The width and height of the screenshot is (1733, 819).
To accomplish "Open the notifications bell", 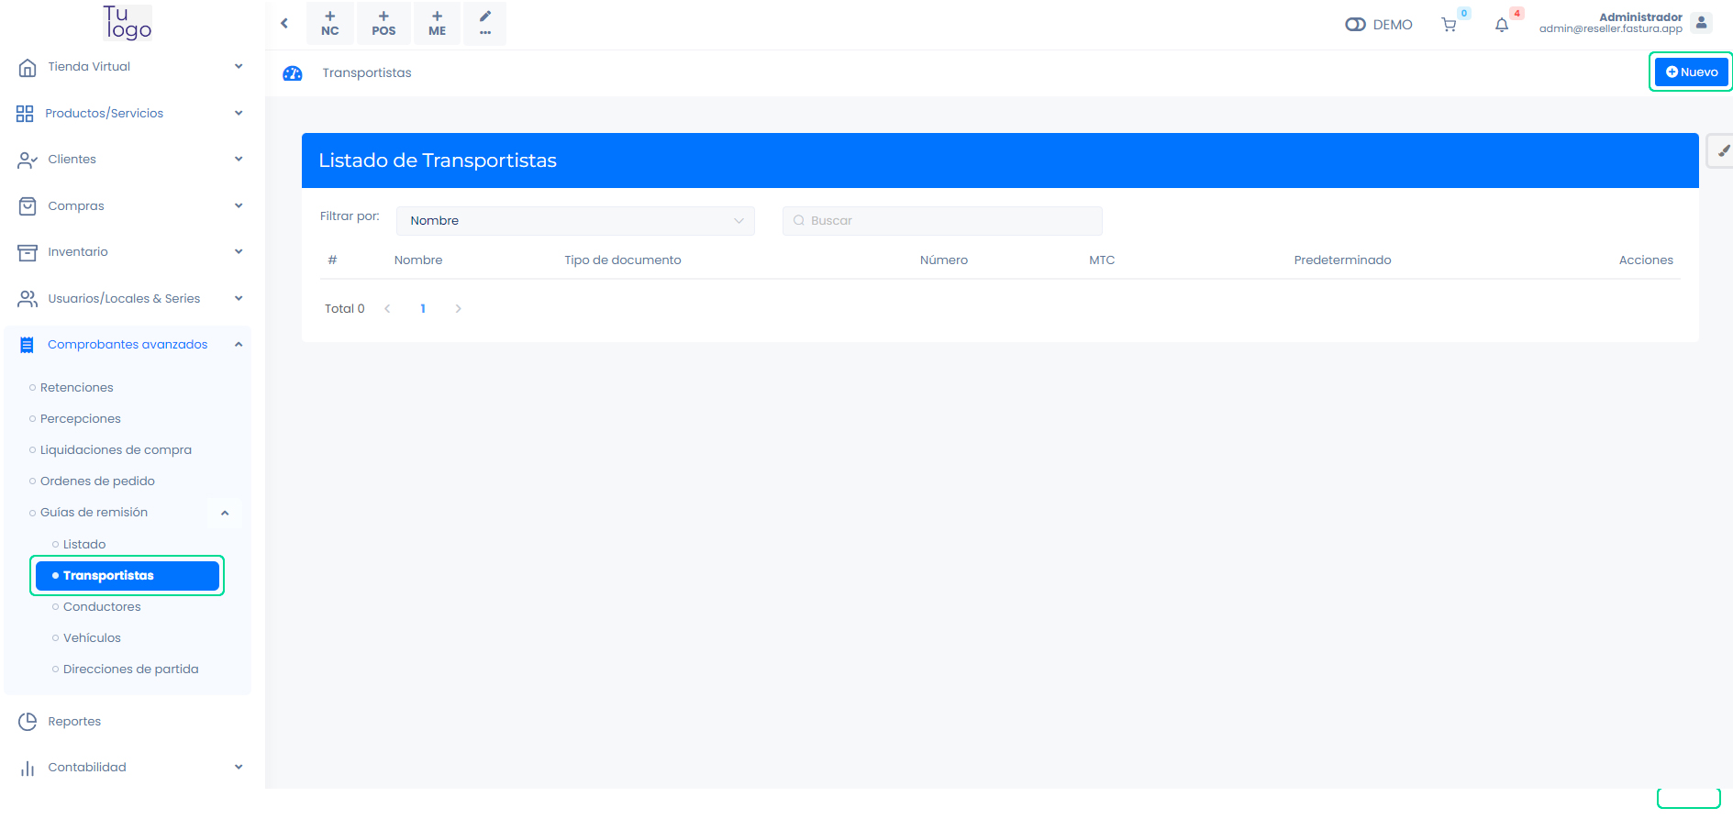I will (1502, 25).
